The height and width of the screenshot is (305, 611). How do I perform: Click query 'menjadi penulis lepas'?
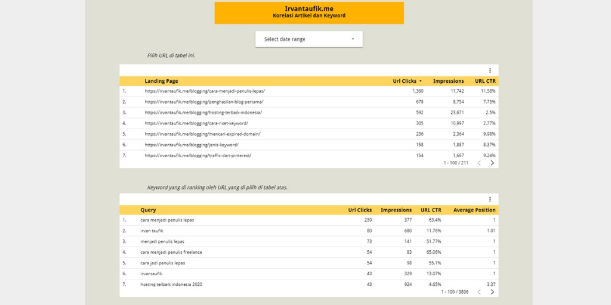pos(162,242)
